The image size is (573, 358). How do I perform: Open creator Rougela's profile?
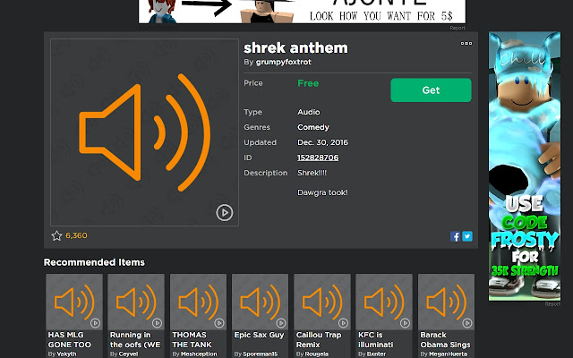point(316,354)
